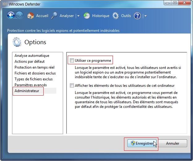Click the 'consulter l'historique' description paragraph
Screen dimensions: 193x161
click(x=127, y=100)
